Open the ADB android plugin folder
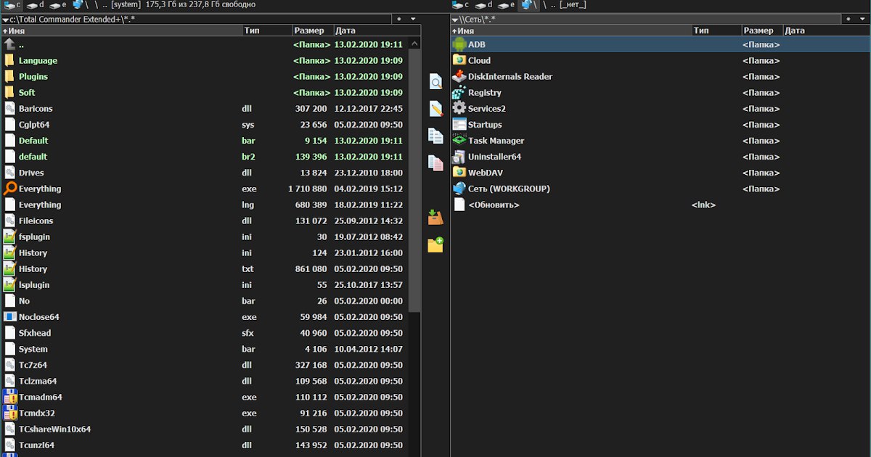This screenshot has width=871, height=457. [x=660, y=44]
